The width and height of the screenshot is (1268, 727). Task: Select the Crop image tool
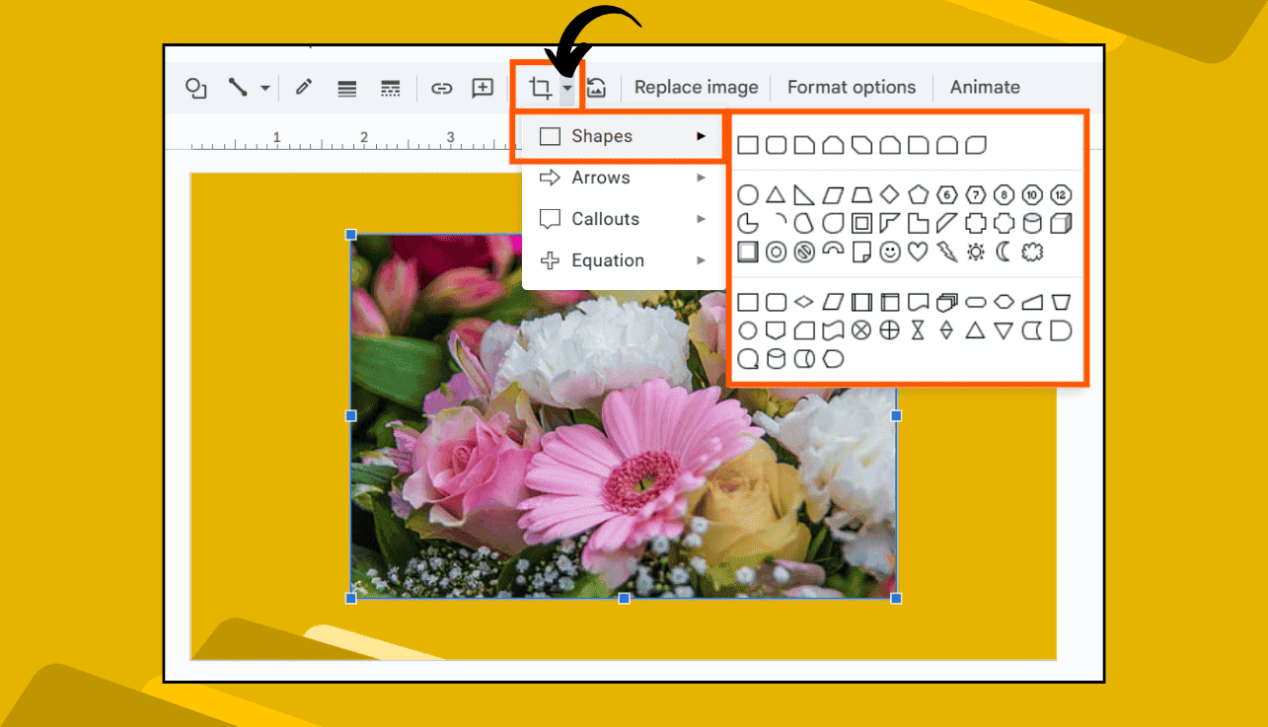point(542,87)
